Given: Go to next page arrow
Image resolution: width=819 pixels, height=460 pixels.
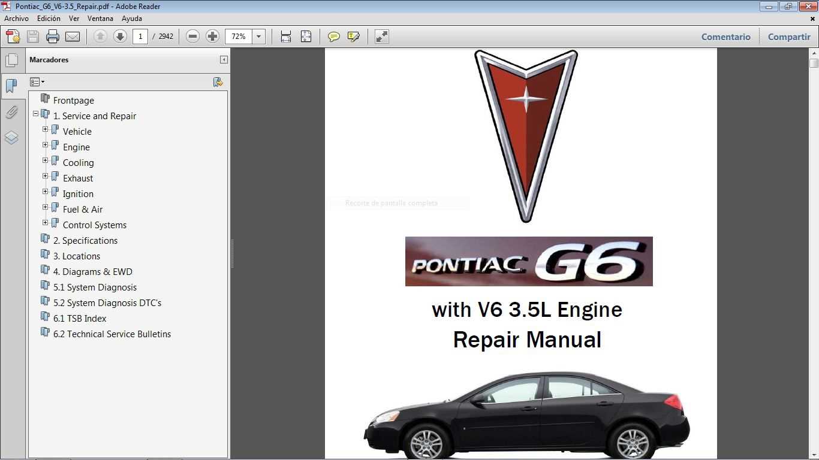Looking at the screenshot, I should (x=120, y=37).
